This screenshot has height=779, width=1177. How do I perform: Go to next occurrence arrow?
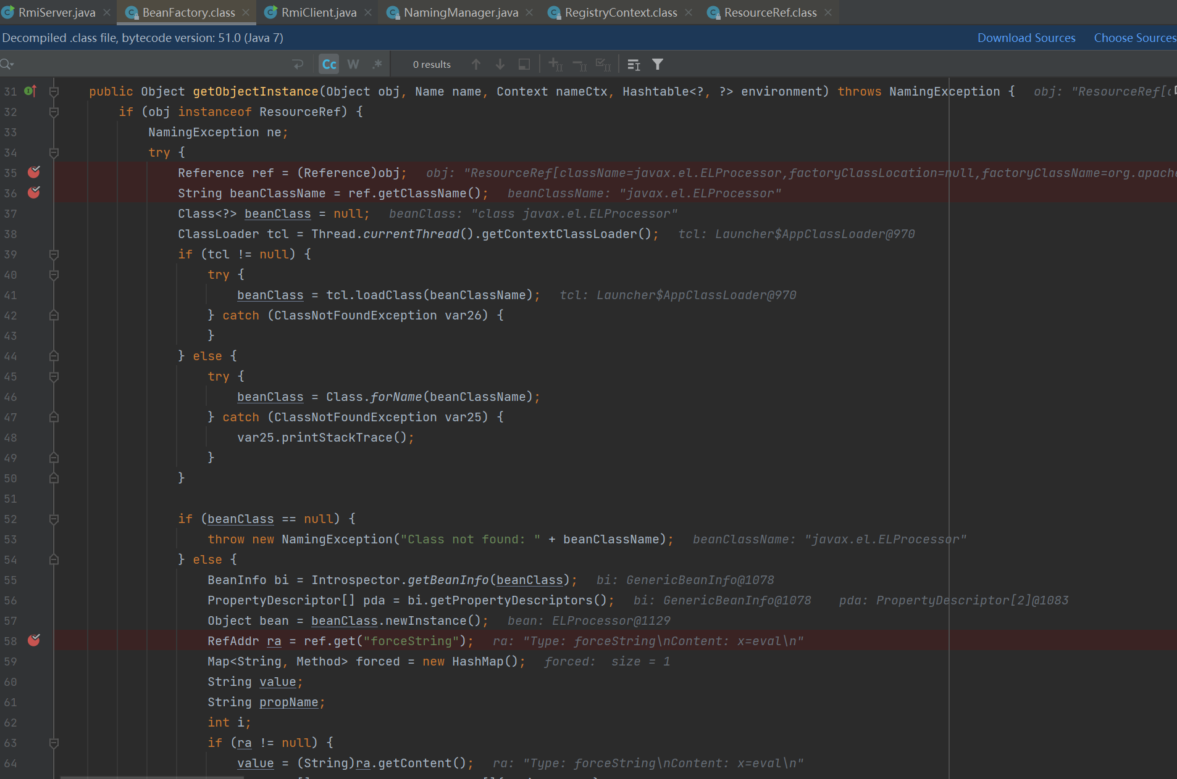pyautogui.click(x=500, y=64)
